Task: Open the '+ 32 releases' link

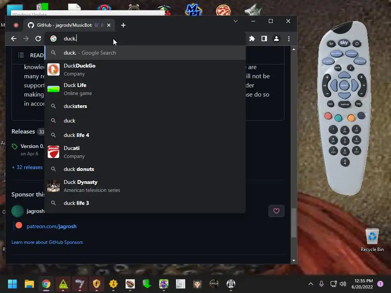Action: [x=27, y=167]
